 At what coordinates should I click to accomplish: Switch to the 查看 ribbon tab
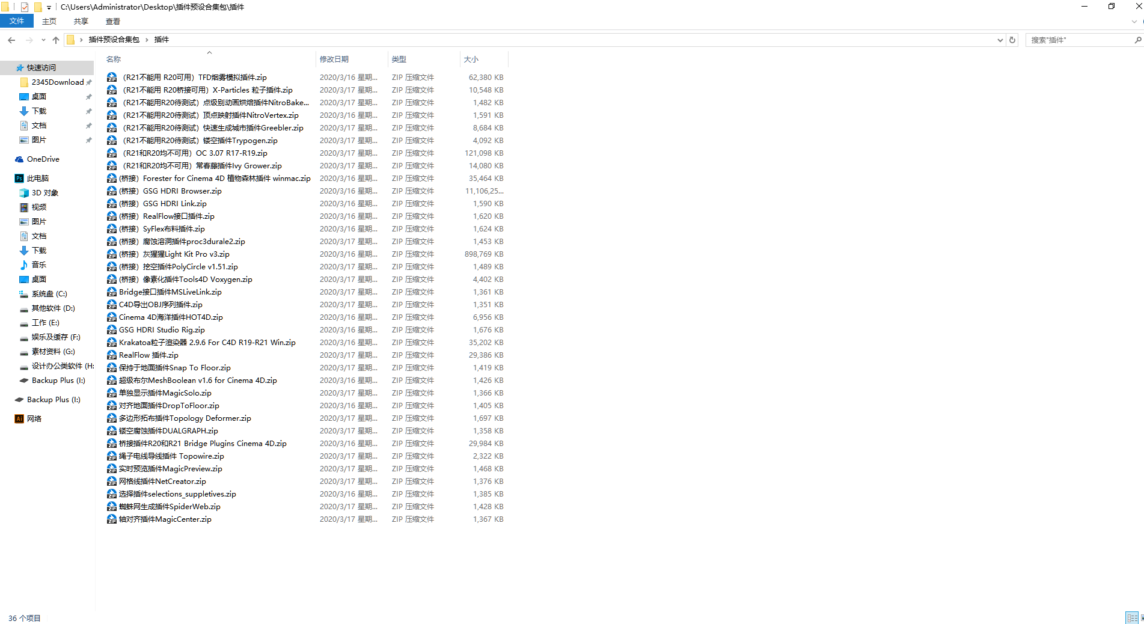tap(113, 21)
